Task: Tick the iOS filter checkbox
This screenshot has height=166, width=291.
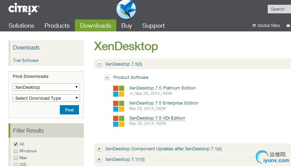Action: (x=16, y=164)
